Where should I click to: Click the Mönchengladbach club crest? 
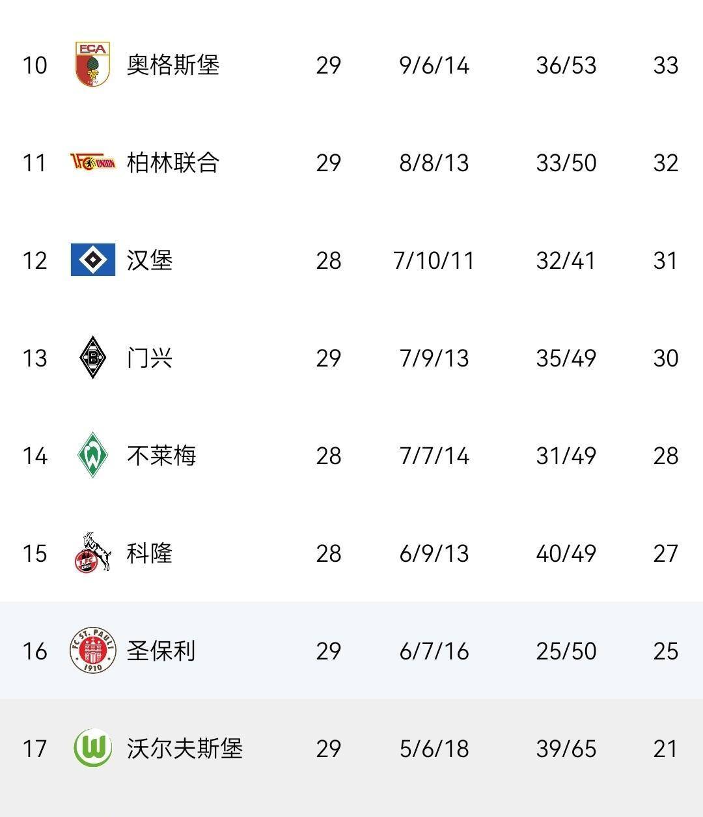(x=92, y=357)
